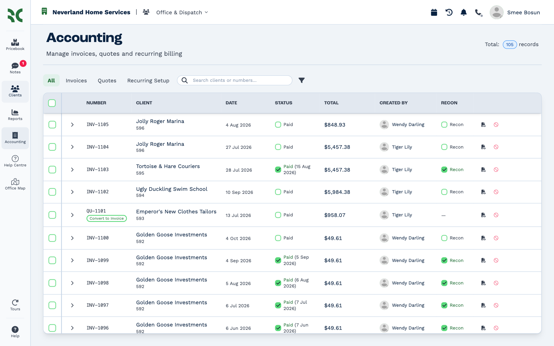
Task: Download the PDF for INV-1105
Action: click(484, 125)
